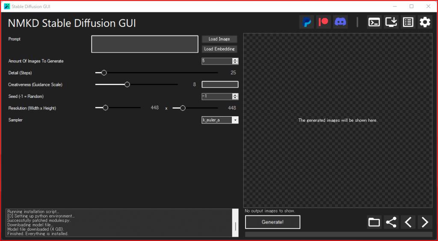Open the output folder icon
Viewport: 438px width, 241px height.
pos(374,222)
